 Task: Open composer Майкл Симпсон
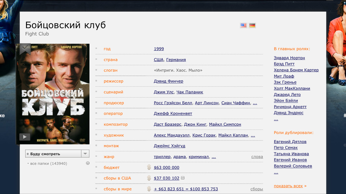coord(225,124)
